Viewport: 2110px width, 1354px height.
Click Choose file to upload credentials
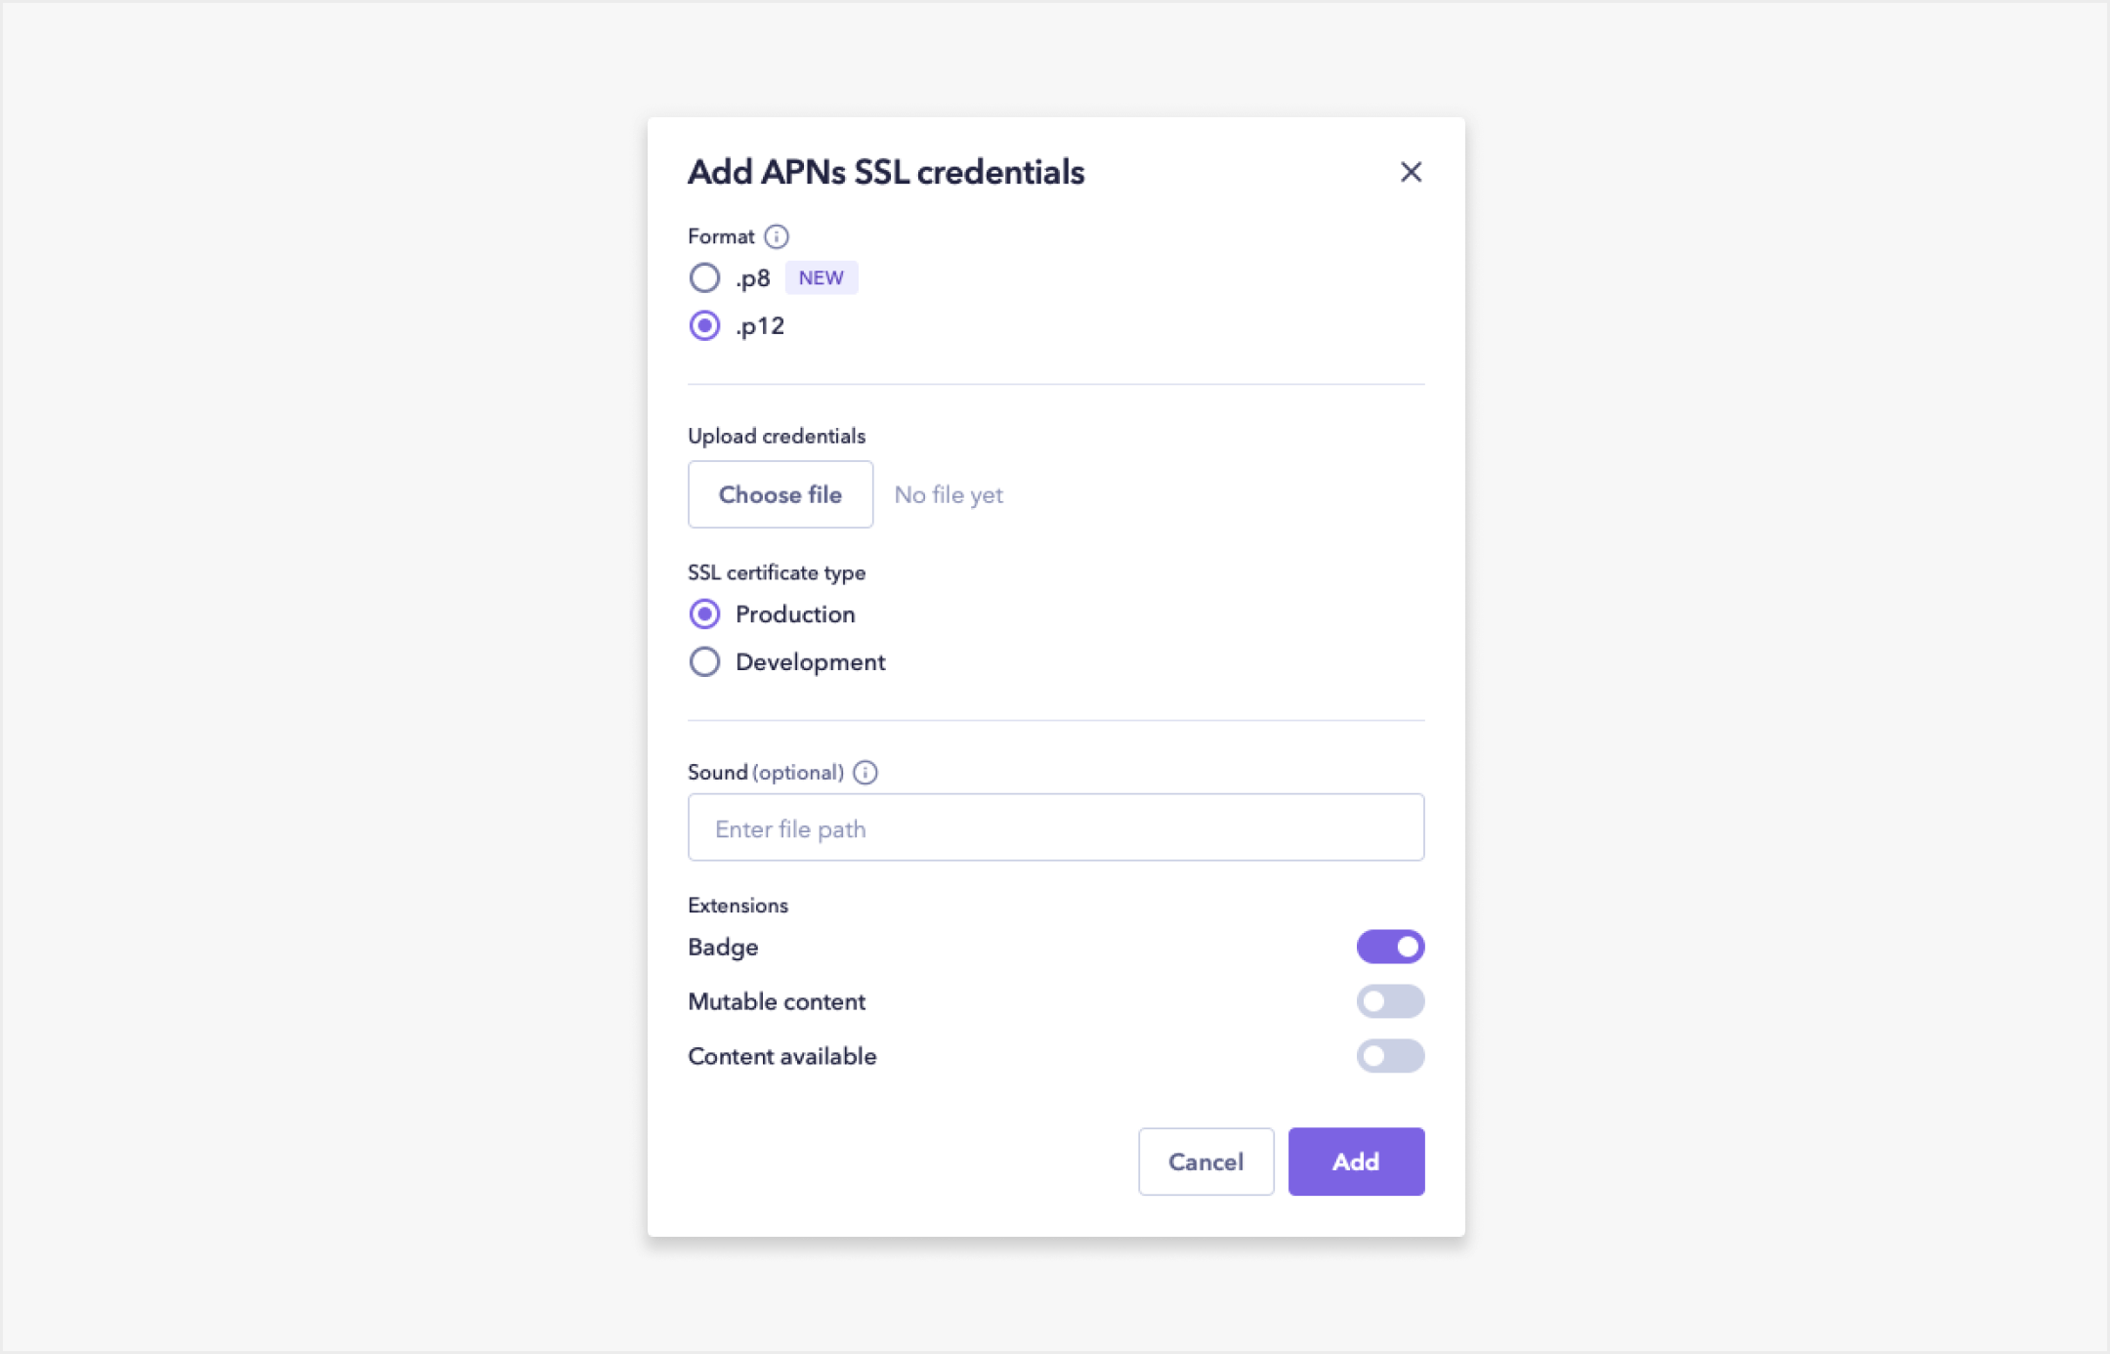tap(781, 494)
